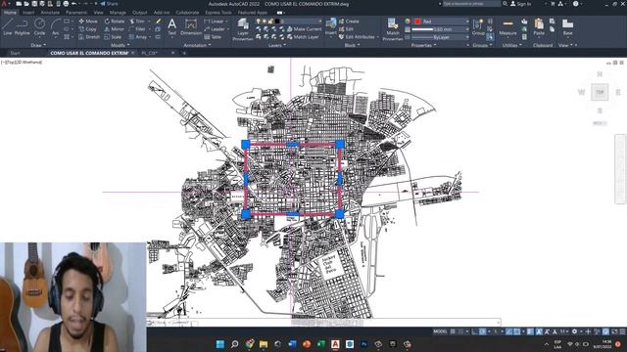
Task: Click the TOP face of ViewCube
Action: (600, 92)
